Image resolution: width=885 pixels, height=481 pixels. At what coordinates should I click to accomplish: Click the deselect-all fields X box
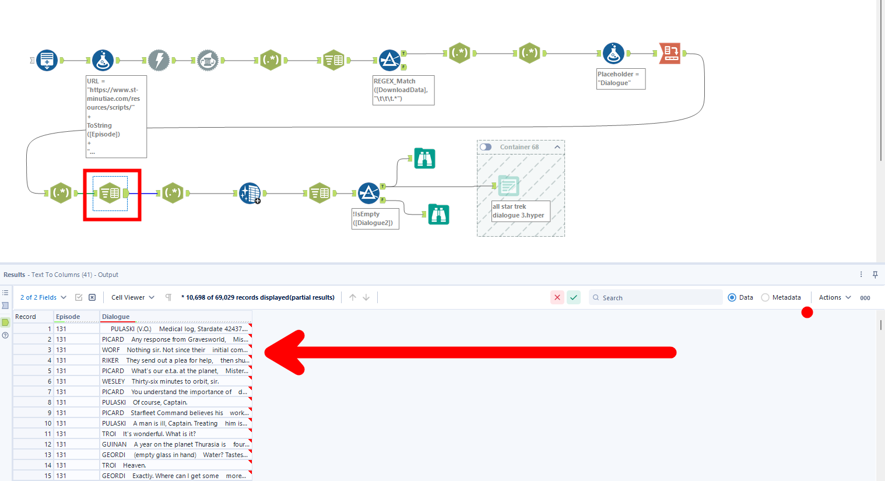pos(92,297)
